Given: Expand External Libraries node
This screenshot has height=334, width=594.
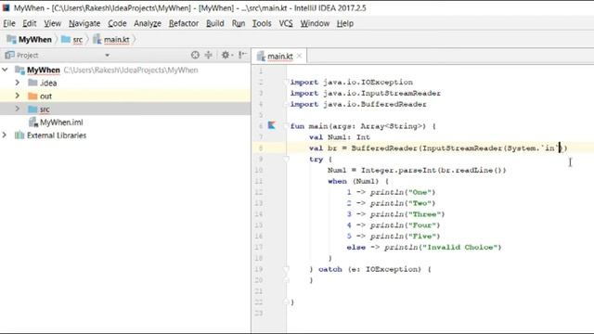Looking at the screenshot, I should click(x=4, y=135).
